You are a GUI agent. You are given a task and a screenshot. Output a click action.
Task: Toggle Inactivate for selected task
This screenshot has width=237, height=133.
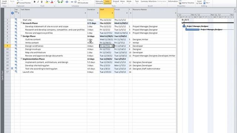click(83, 3)
